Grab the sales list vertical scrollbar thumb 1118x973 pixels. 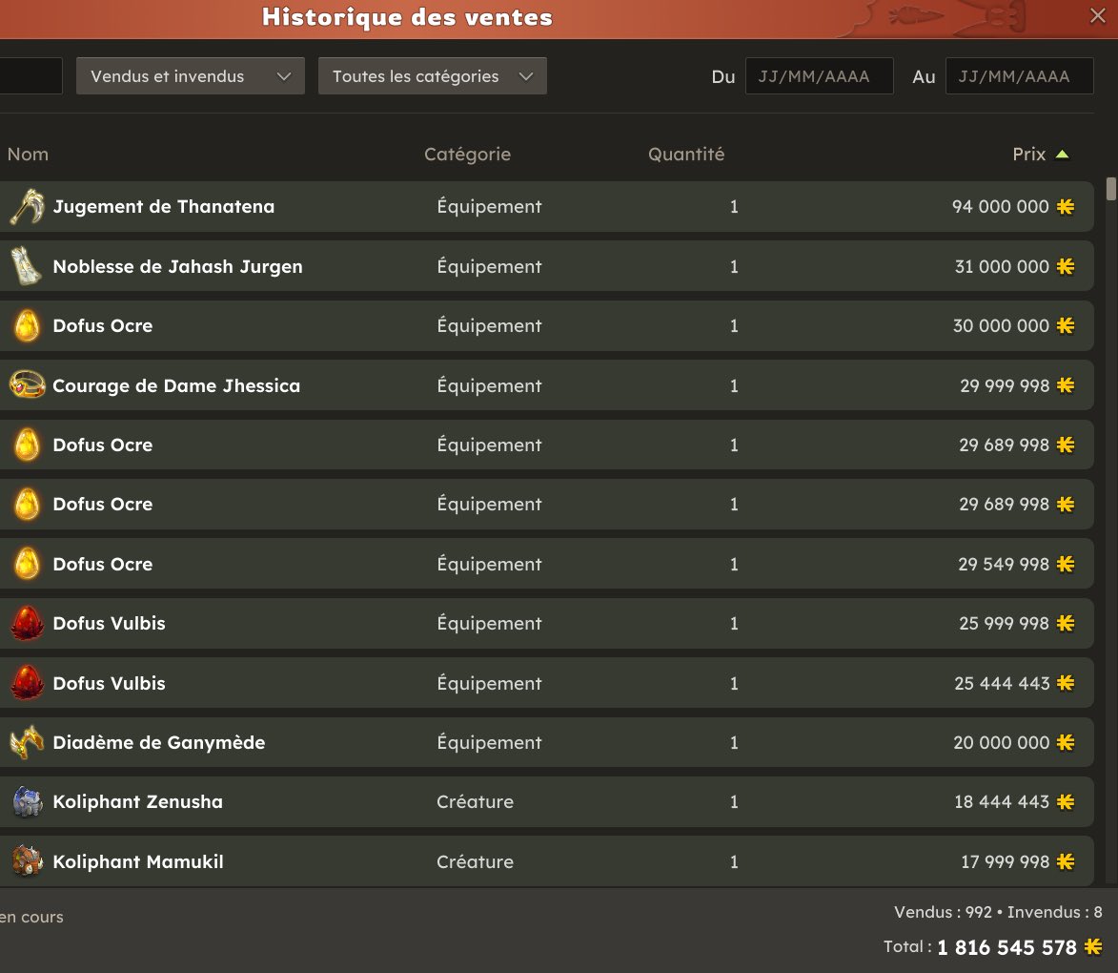click(x=1111, y=189)
